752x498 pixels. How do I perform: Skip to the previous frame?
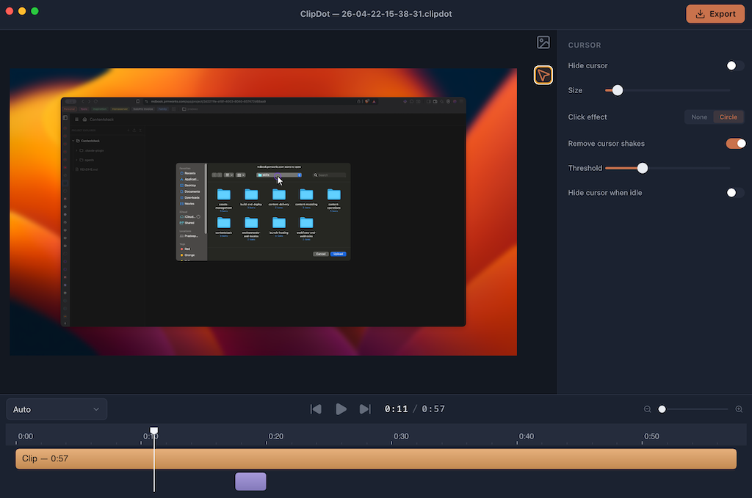[316, 409]
